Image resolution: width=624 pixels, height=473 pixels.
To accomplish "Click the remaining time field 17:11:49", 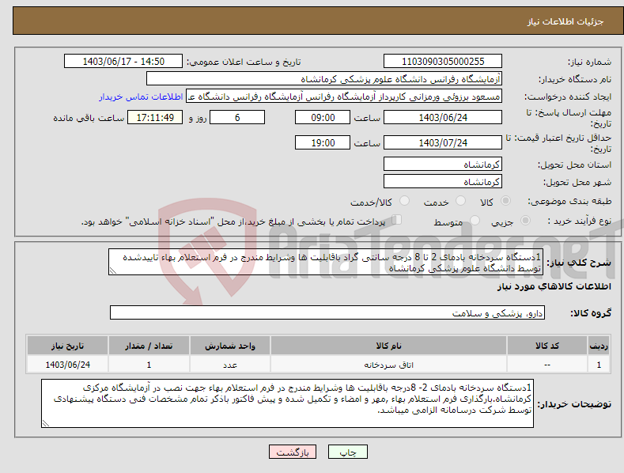I will tap(155, 117).
